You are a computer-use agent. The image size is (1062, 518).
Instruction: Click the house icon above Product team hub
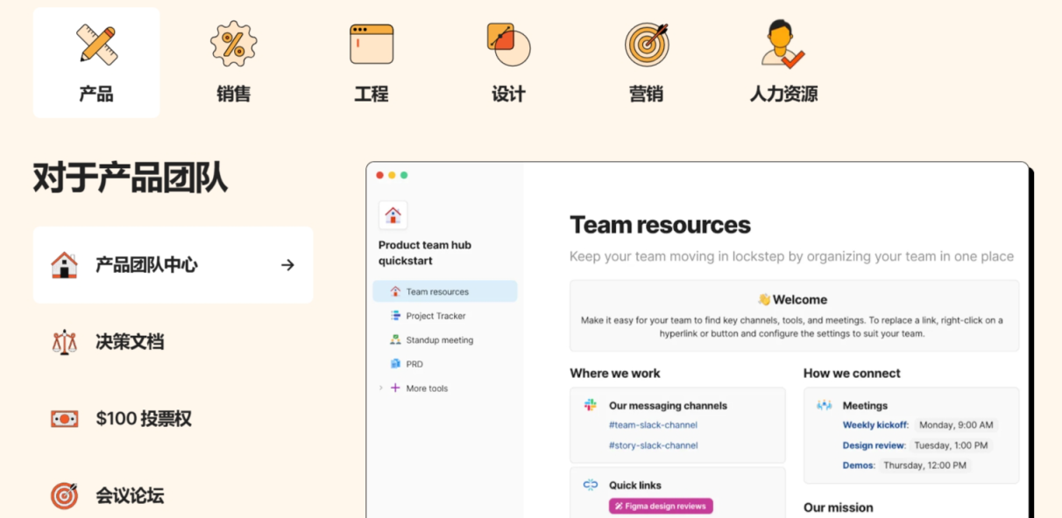pos(393,215)
